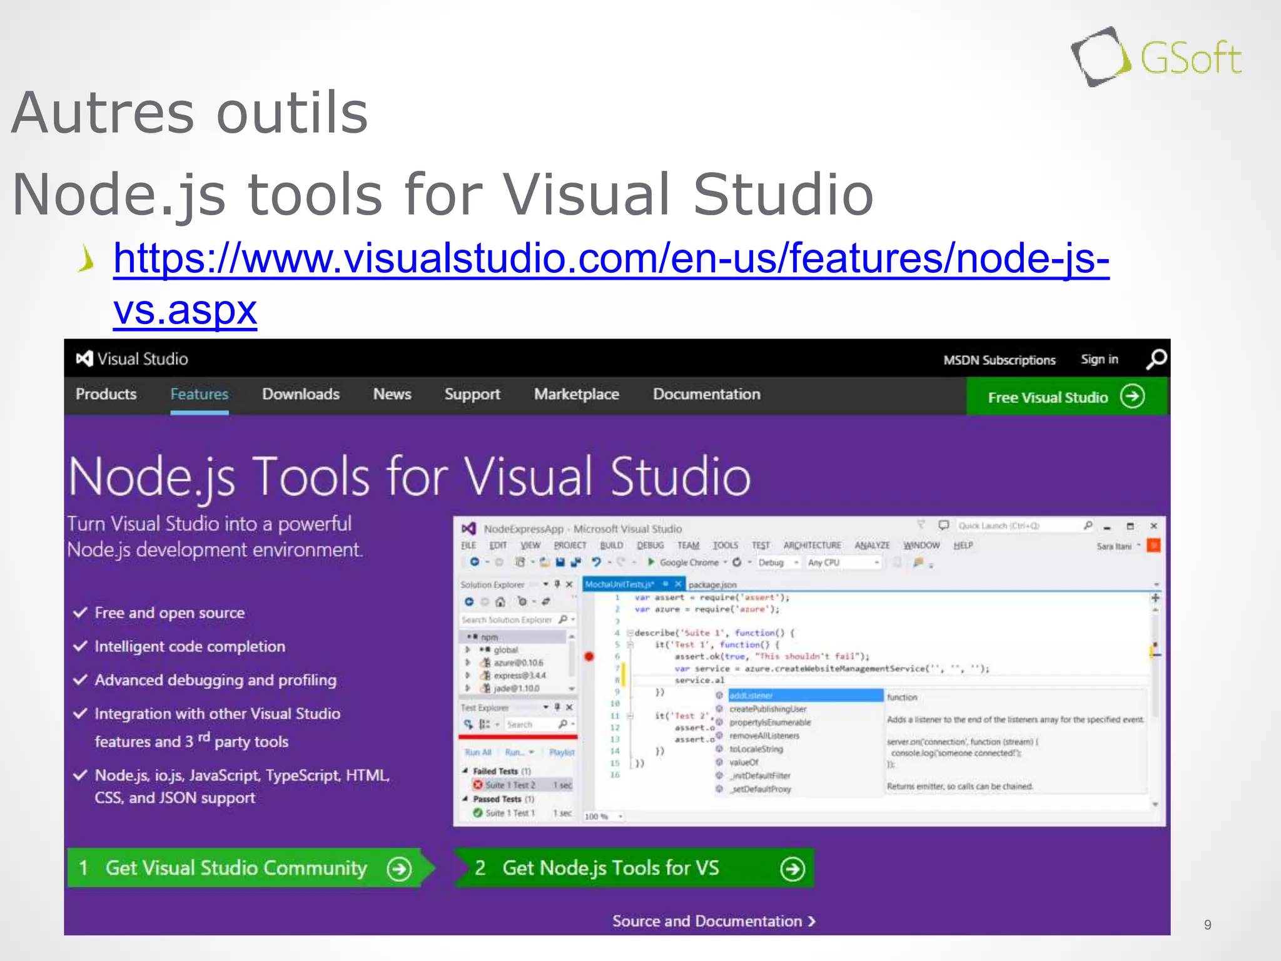This screenshot has width=1281, height=961.
Task: Open the TEAM menu in Visual Studio
Action: click(688, 546)
